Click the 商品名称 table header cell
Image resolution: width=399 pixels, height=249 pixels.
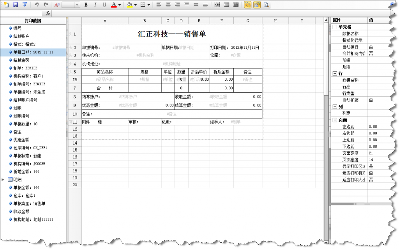[x=105, y=72]
